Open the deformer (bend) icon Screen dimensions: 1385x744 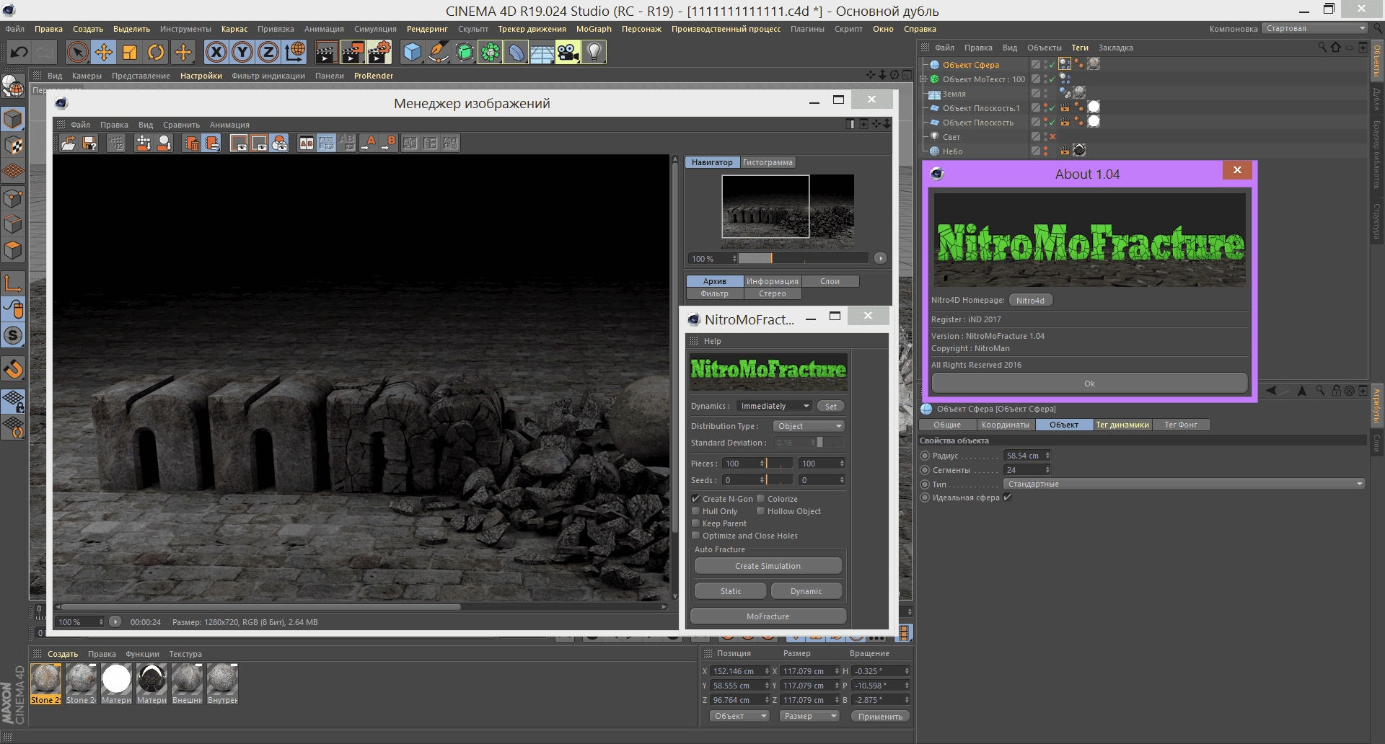pyautogui.click(x=516, y=52)
